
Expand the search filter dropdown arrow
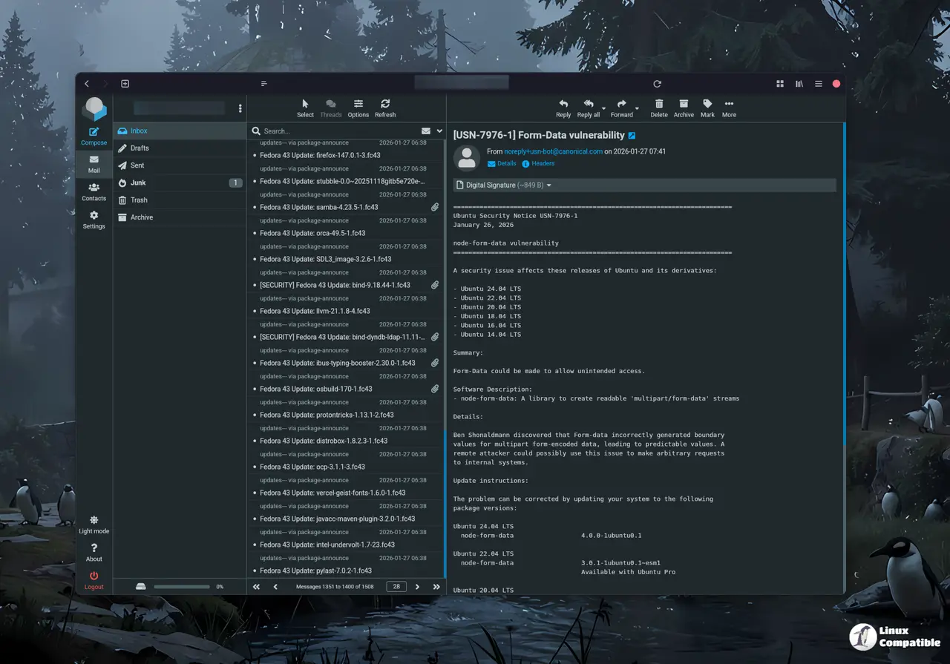[439, 131]
